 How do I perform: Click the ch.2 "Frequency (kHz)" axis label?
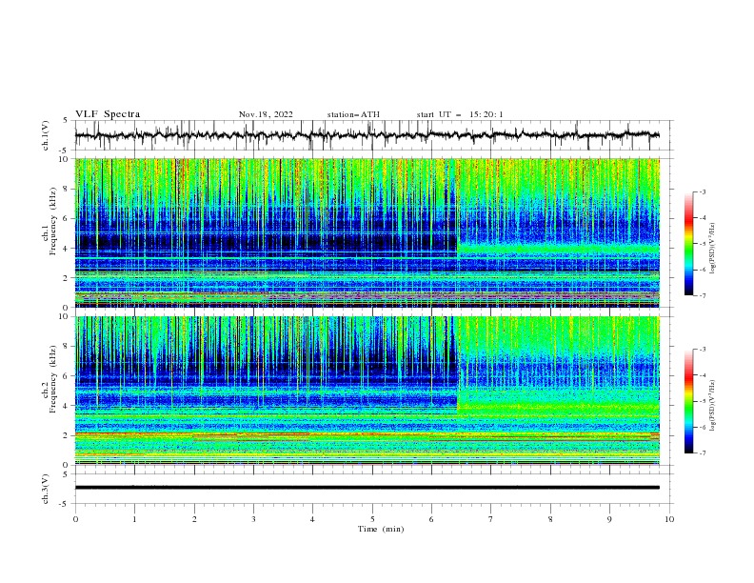point(52,379)
